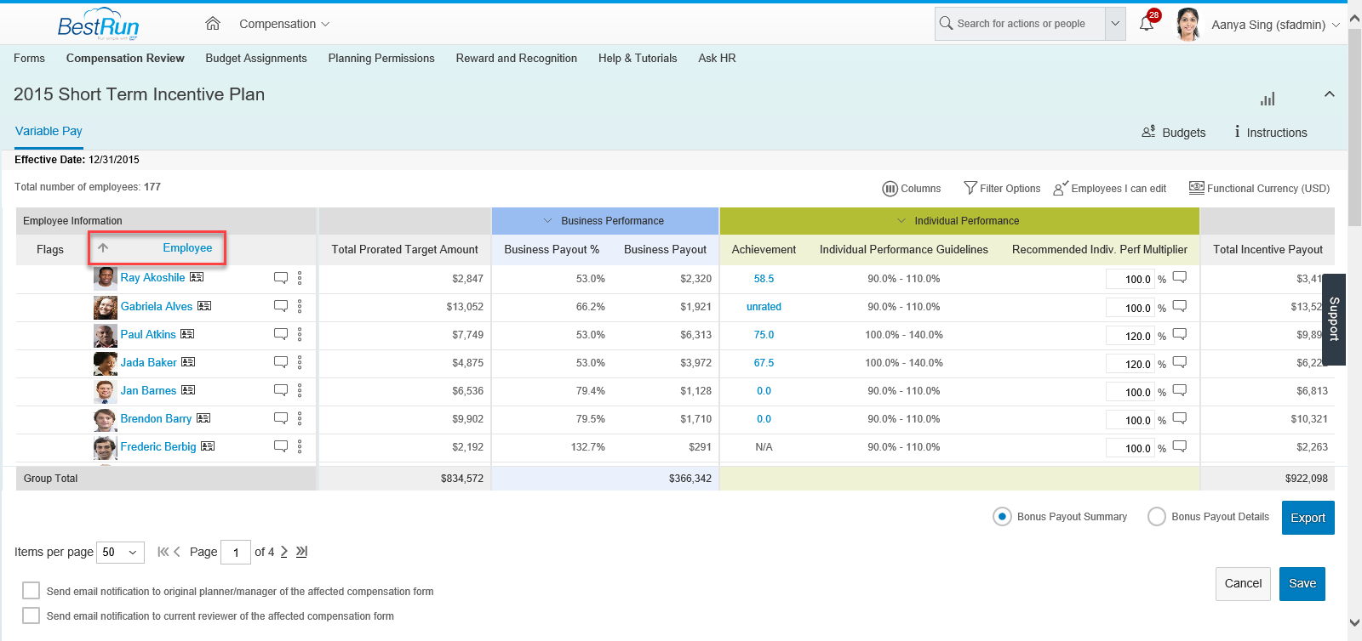Open the more actions menu for Frederic Berbig
The image size is (1362, 641).
(300, 446)
